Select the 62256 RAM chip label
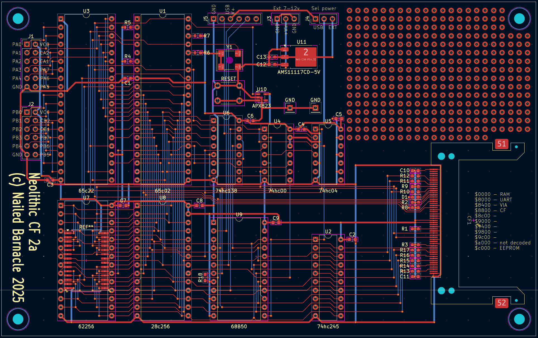The image size is (538, 338). 86,326
